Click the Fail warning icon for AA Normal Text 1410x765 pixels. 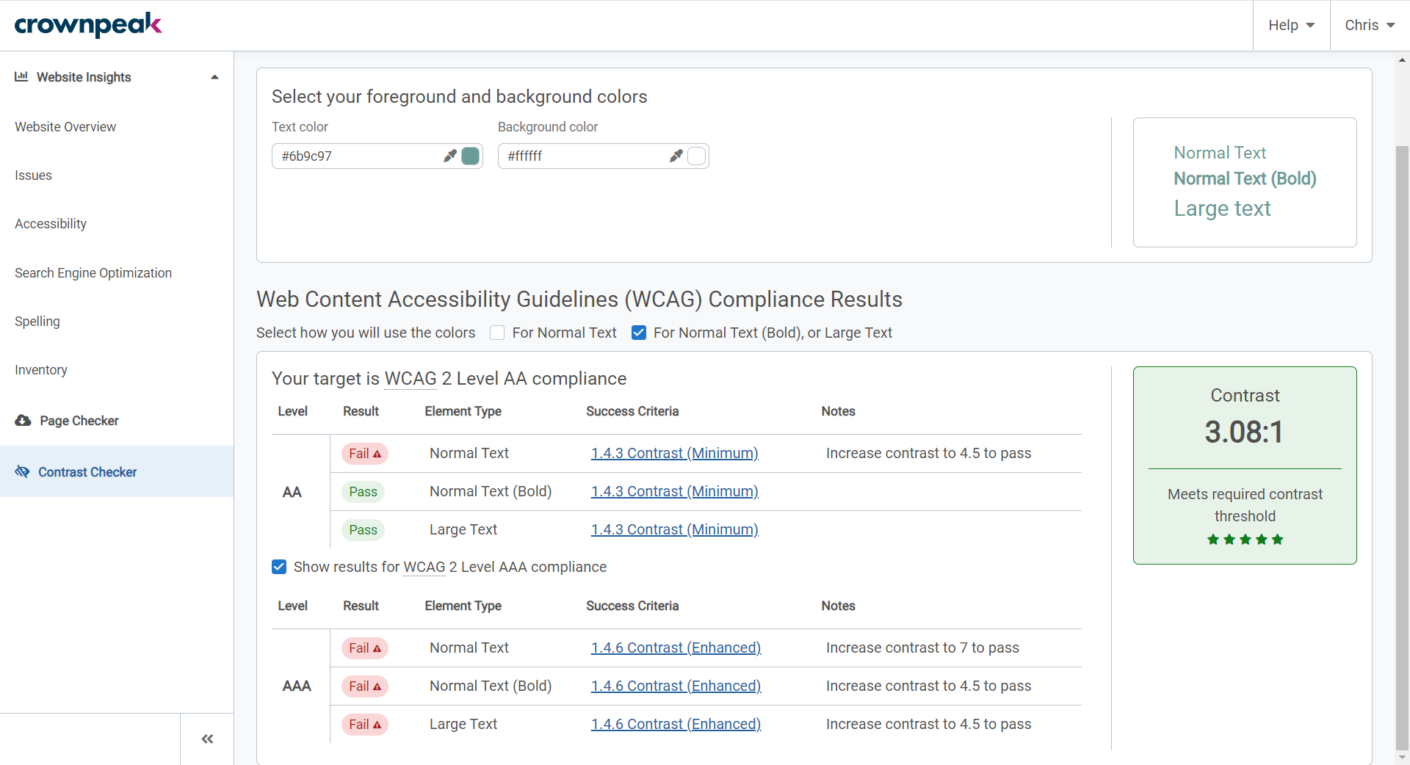coord(377,454)
